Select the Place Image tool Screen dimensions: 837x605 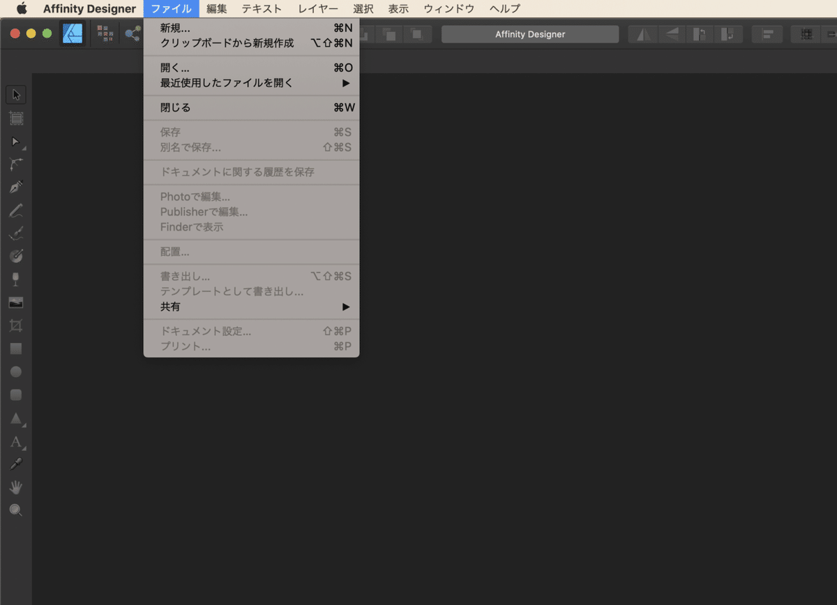click(16, 302)
